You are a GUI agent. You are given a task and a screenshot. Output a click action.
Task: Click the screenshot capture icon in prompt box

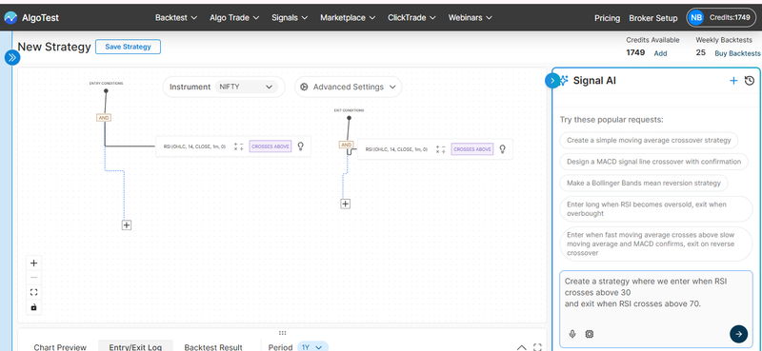(x=589, y=334)
